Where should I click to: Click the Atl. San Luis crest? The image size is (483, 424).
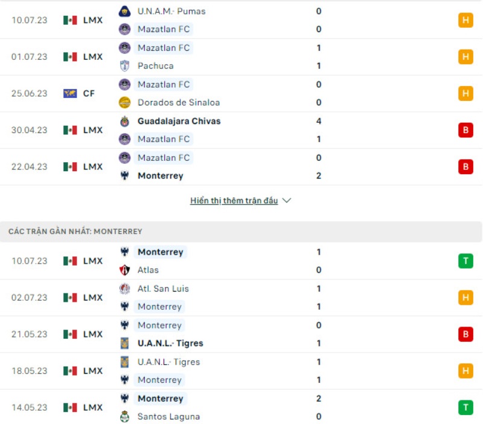(124, 289)
